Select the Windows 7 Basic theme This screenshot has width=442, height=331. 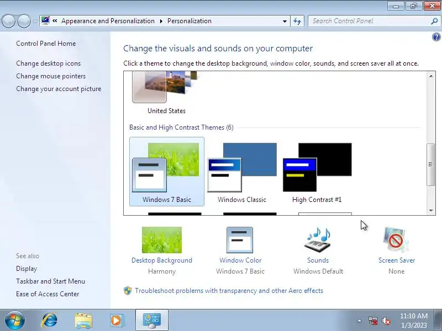click(x=167, y=172)
